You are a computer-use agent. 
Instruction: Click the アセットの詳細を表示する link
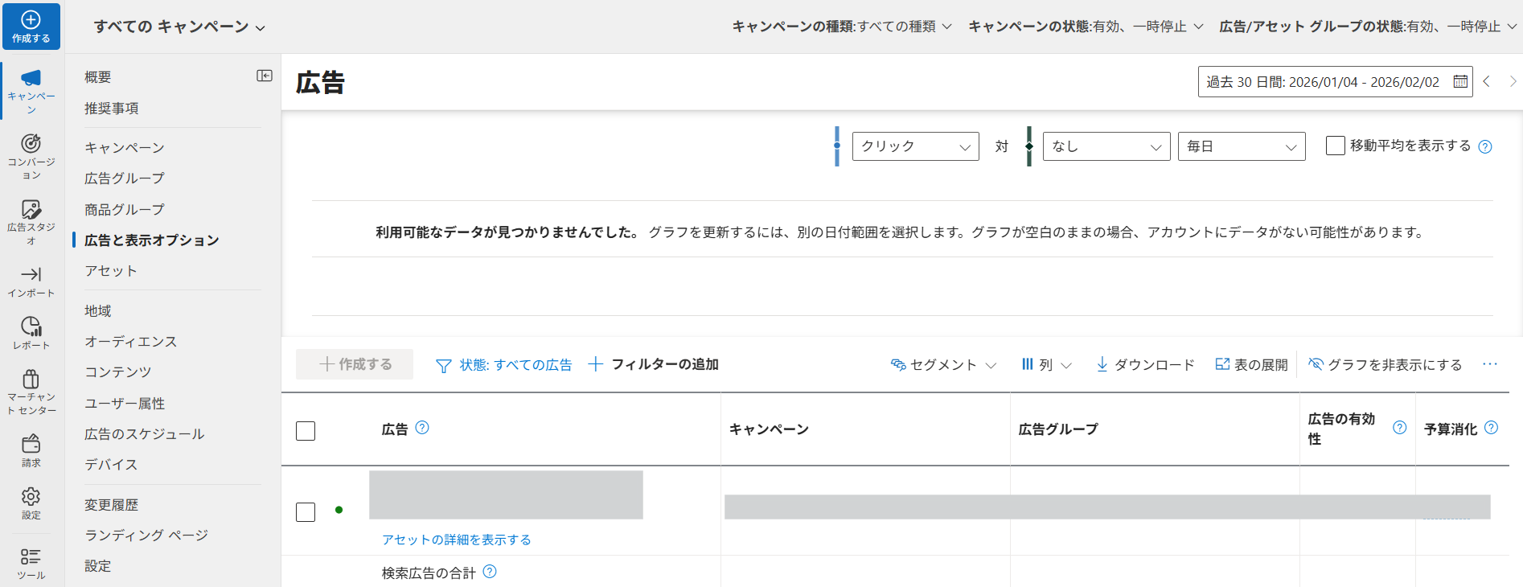456,540
